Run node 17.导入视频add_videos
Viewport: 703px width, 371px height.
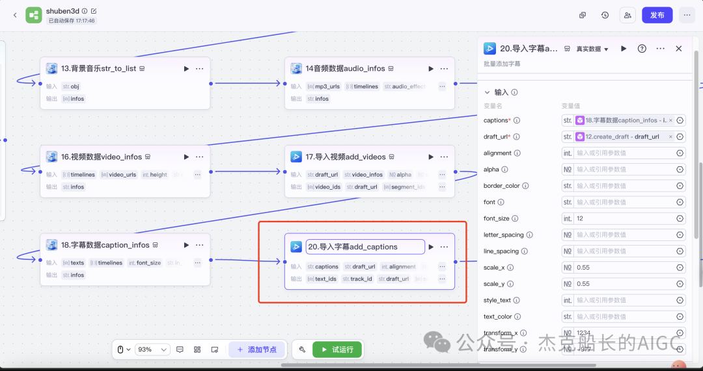point(431,157)
